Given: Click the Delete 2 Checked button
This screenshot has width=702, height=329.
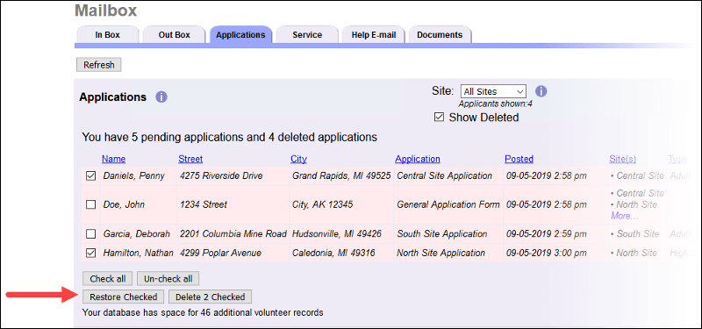Looking at the screenshot, I should pyautogui.click(x=210, y=297).
